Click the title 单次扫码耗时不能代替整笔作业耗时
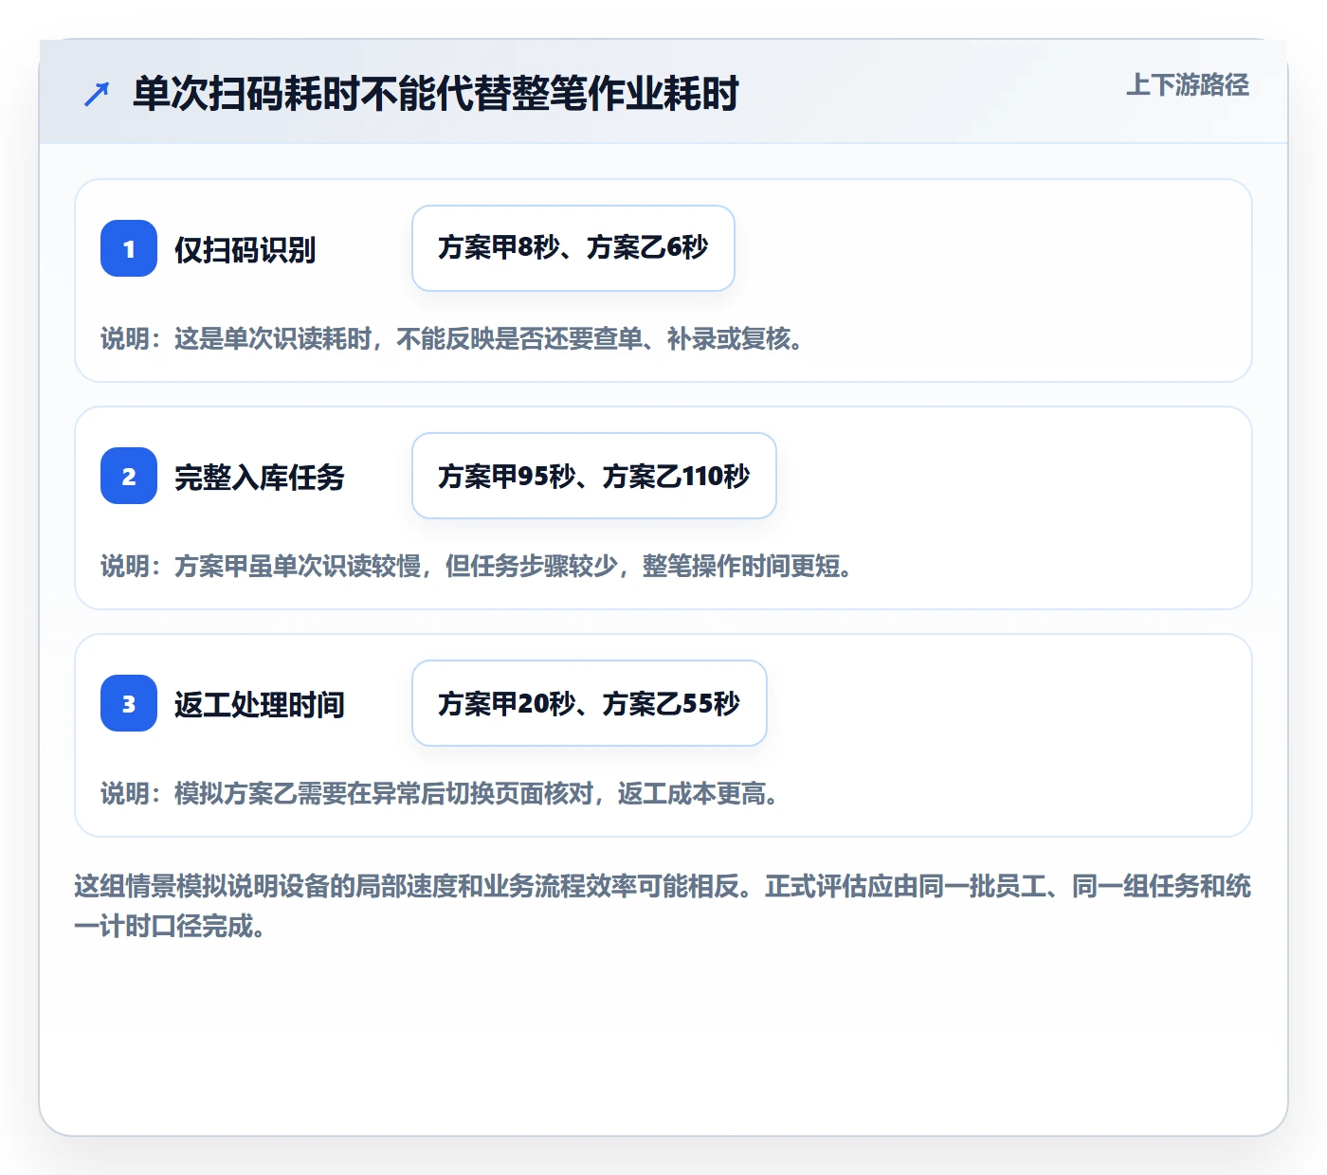1327x1175 pixels. coord(435,94)
